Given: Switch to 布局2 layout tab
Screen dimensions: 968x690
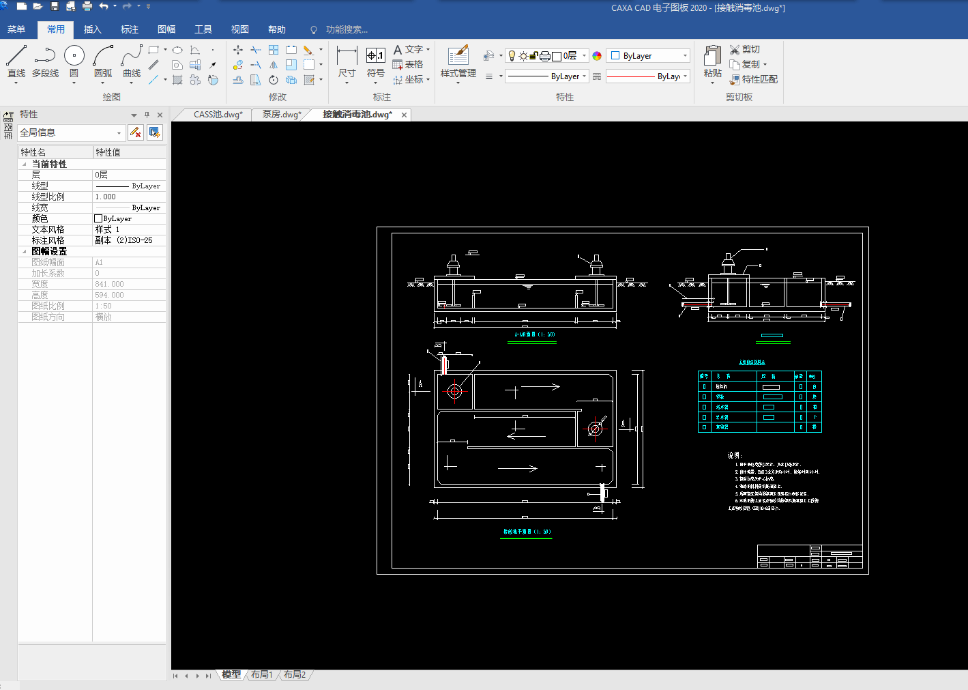Looking at the screenshot, I should point(295,675).
